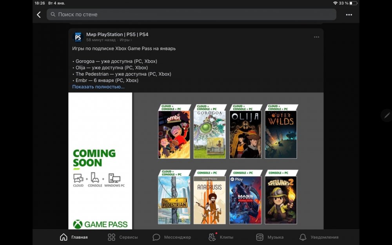Open the Мир PlayStation community name link

tap(117, 34)
